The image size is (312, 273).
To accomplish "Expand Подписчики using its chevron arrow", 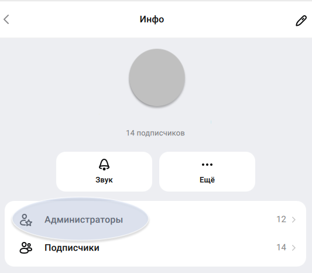I will (294, 248).
